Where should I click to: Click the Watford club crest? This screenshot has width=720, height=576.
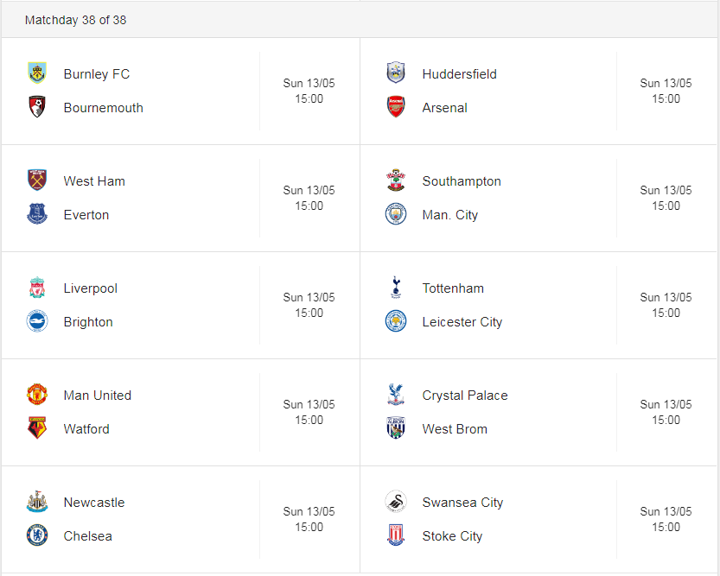(x=37, y=427)
